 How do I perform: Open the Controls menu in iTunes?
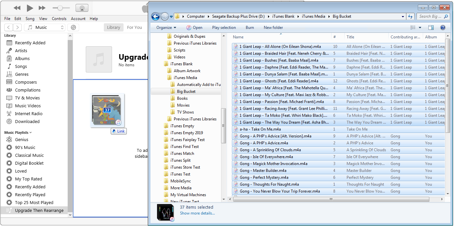coord(59,19)
